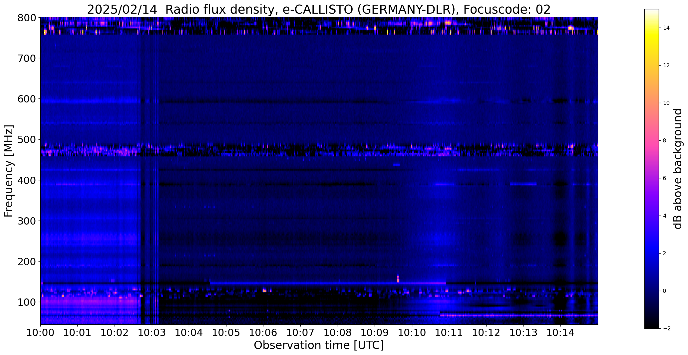Click the 'dB above background' colorbar label

point(678,169)
